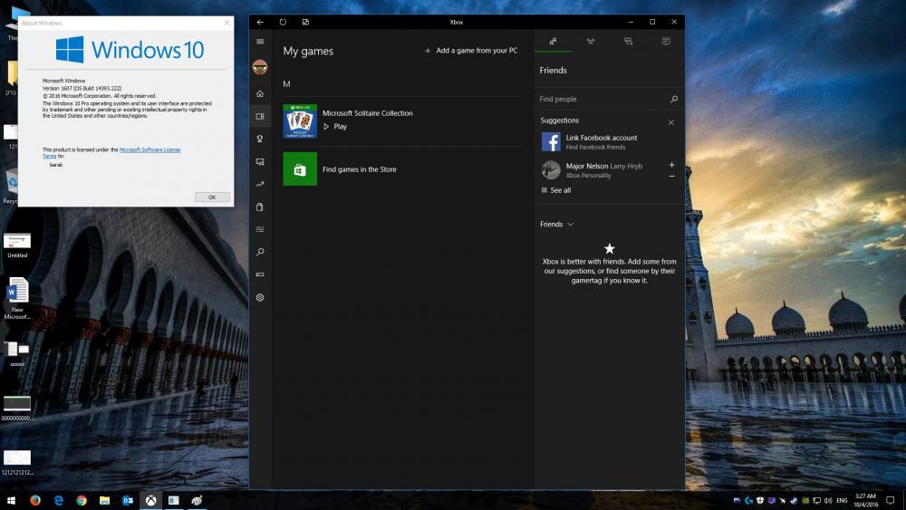The image size is (906, 510).
Task: Click OK in About Windows dialog
Action: point(212,197)
